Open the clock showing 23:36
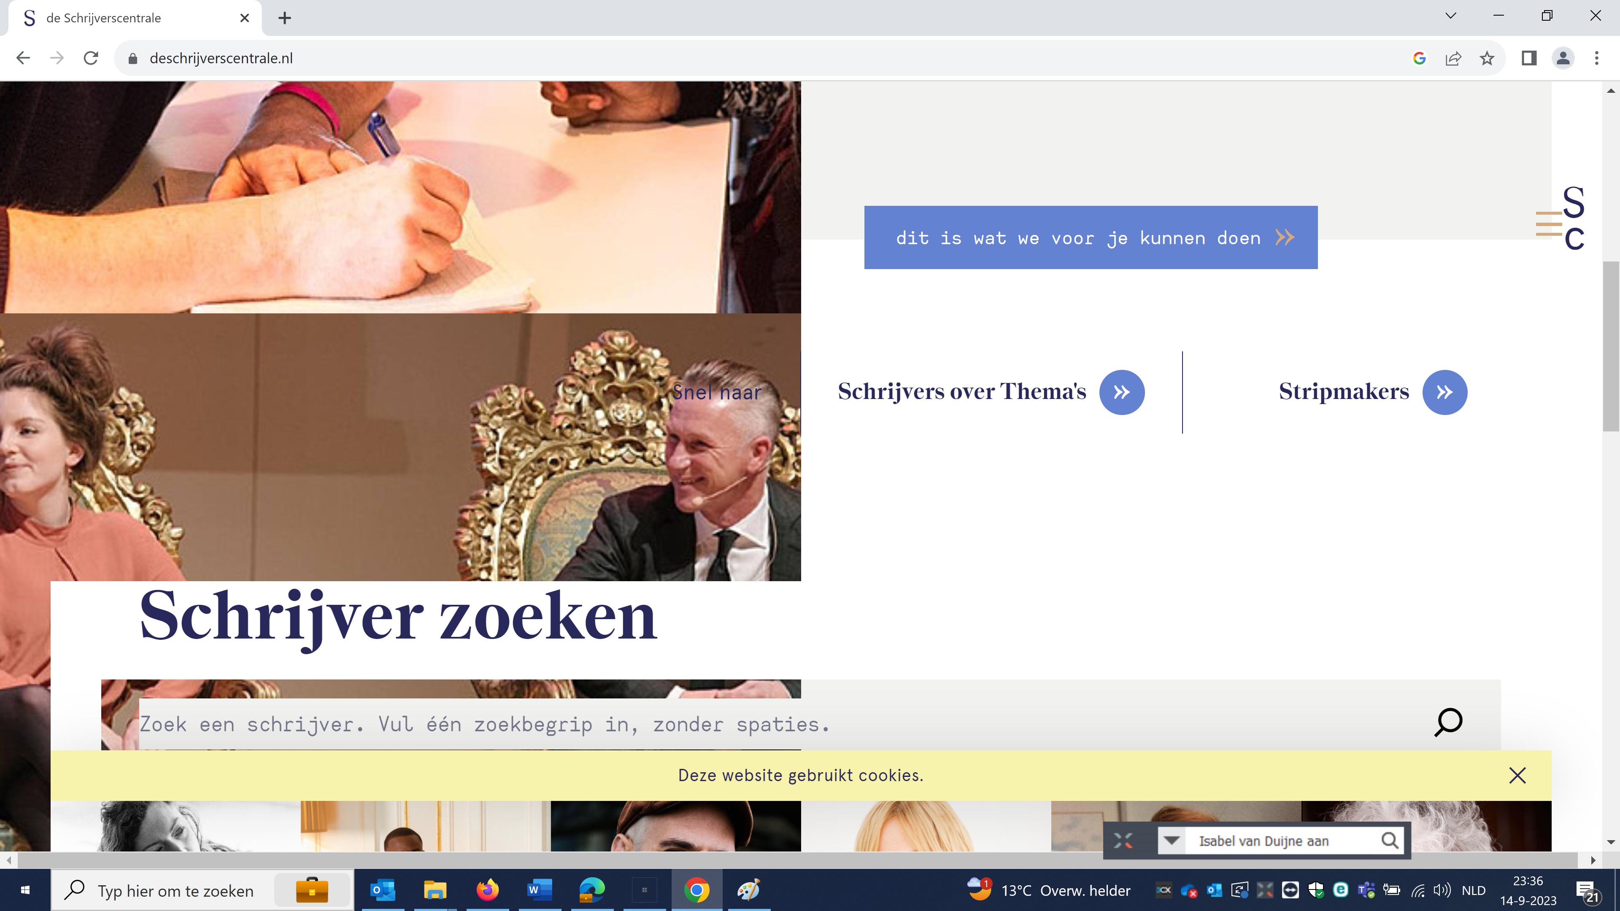This screenshot has height=911, width=1620. (1528, 890)
